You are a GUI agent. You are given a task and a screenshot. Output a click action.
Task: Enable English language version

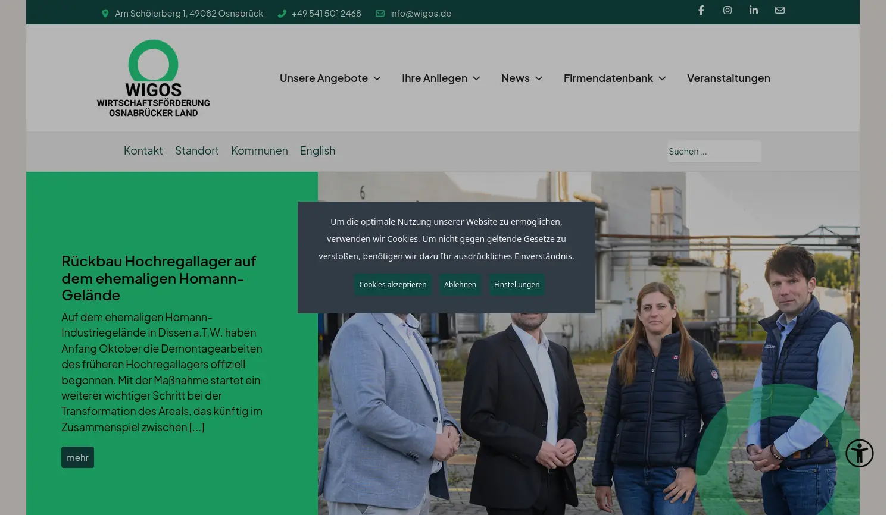317,150
